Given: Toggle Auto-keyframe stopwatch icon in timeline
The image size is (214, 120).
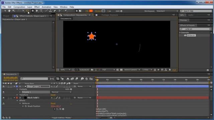Looking at the screenshot, I should [86, 79].
